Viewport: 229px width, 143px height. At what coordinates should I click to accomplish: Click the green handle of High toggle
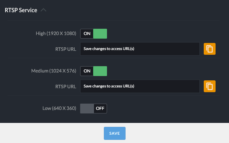click(100, 33)
